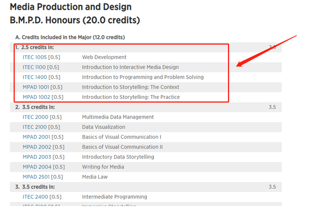The width and height of the screenshot is (318, 207).
Task: Open the MPAD 2004 Writing for Media link
Action: (35, 167)
